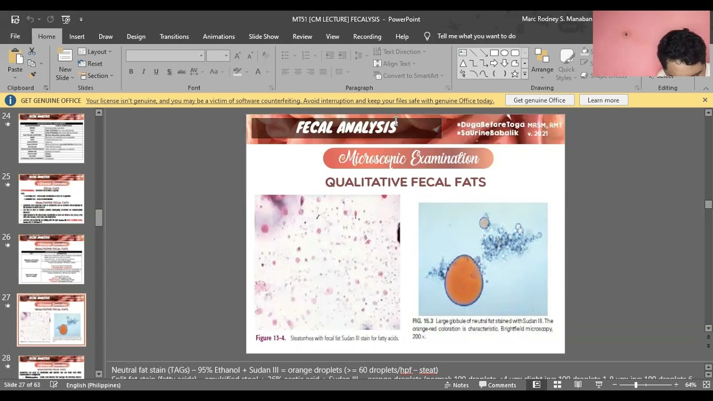Reset the slide layout with Reset
The height and width of the screenshot is (401, 713).
pyautogui.click(x=91, y=63)
